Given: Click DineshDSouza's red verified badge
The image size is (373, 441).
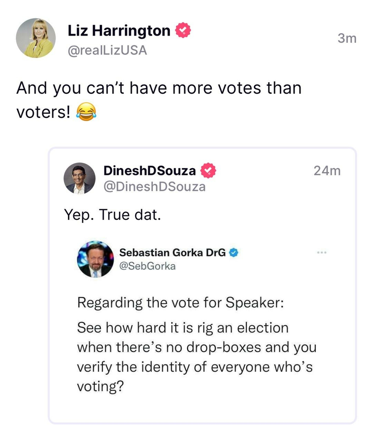Looking at the screenshot, I should point(208,170).
